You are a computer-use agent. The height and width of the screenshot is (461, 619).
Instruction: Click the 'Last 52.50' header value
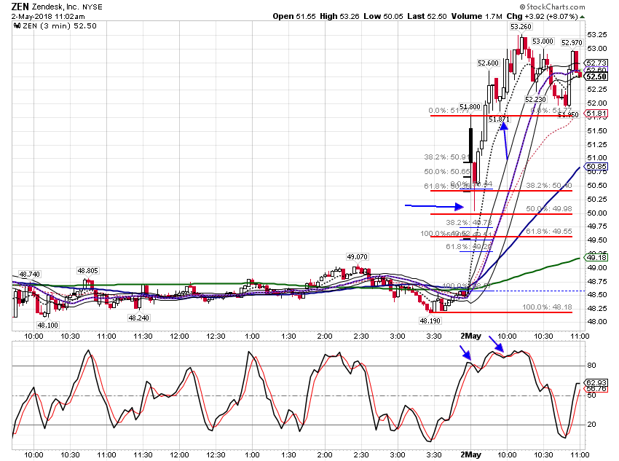click(x=427, y=17)
